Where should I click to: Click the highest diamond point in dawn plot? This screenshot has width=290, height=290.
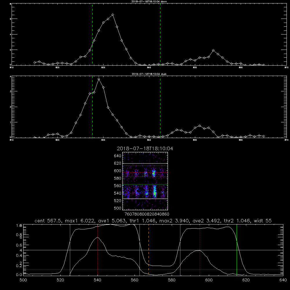tap(113, 14)
